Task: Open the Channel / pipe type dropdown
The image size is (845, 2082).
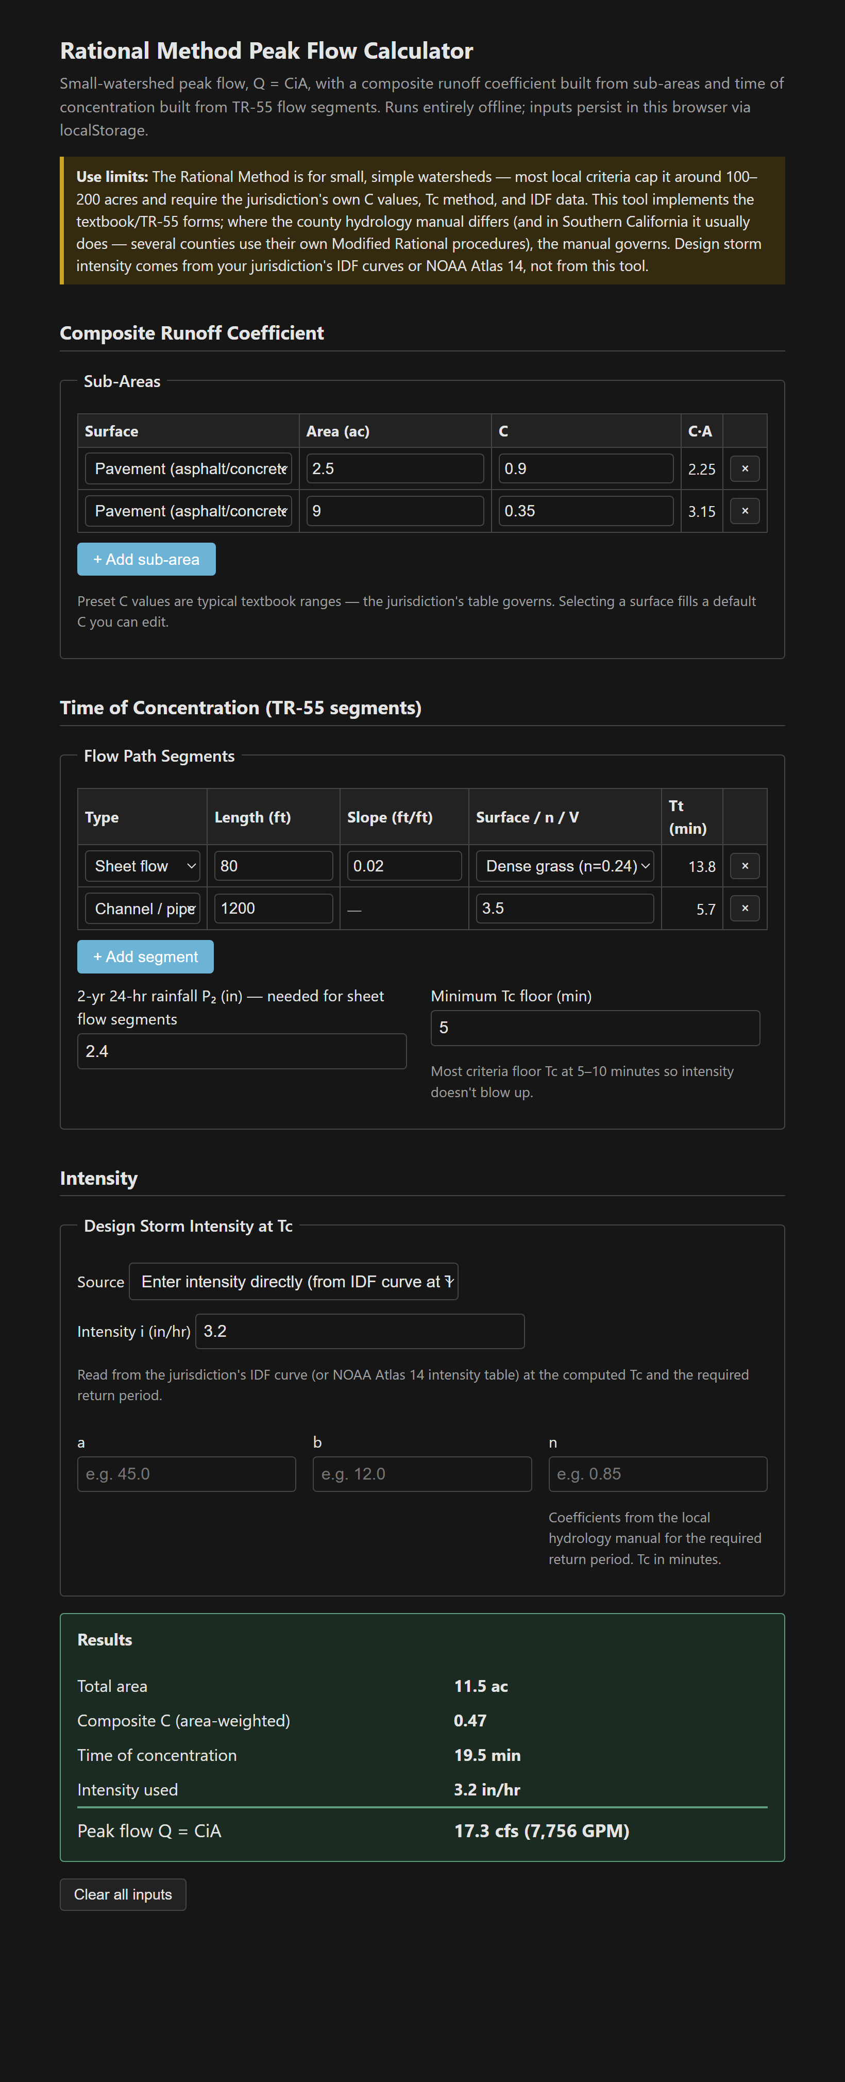Action: tap(142, 909)
